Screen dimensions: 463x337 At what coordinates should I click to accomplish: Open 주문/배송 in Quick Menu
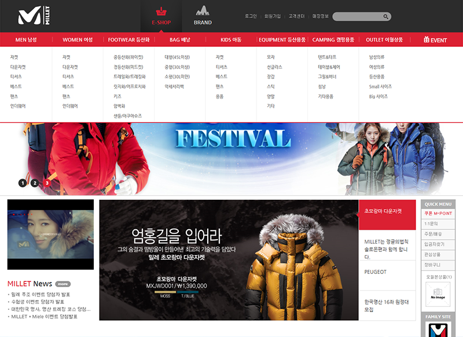click(x=438, y=234)
